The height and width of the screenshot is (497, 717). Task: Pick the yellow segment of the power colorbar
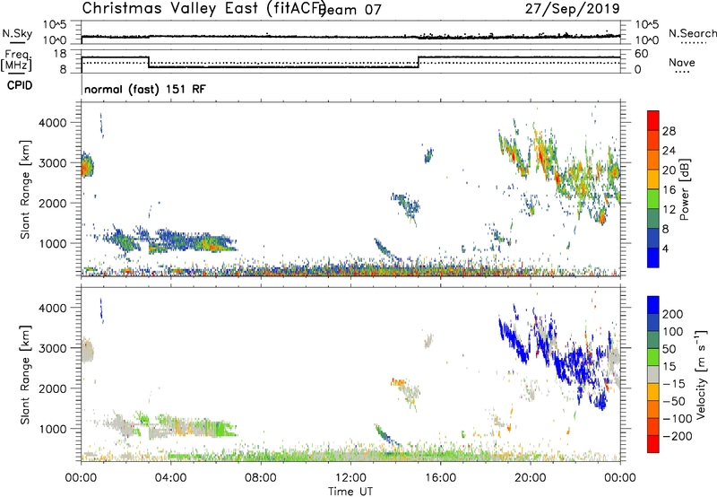click(653, 179)
